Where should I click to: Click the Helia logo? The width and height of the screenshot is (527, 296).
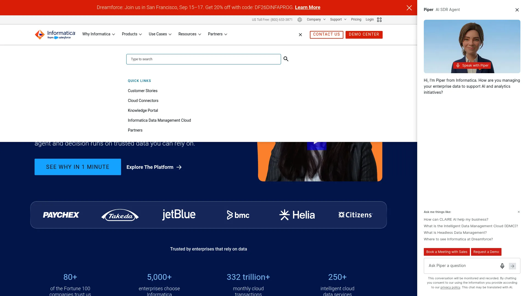point(297,215)
